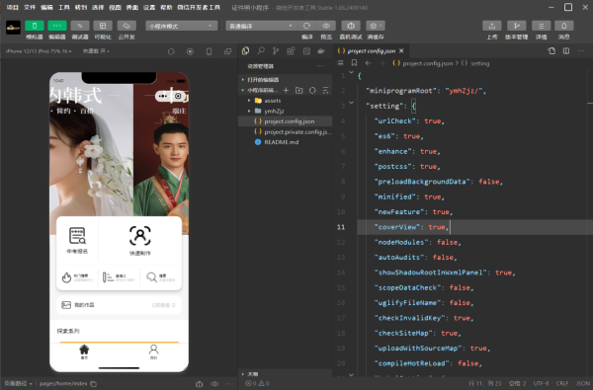Click the setting breadcrumb item
This screenshot has width=593, height=390.
(480, 63)
